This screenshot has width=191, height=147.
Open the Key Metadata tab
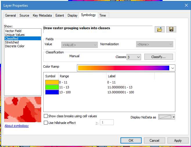42,15
